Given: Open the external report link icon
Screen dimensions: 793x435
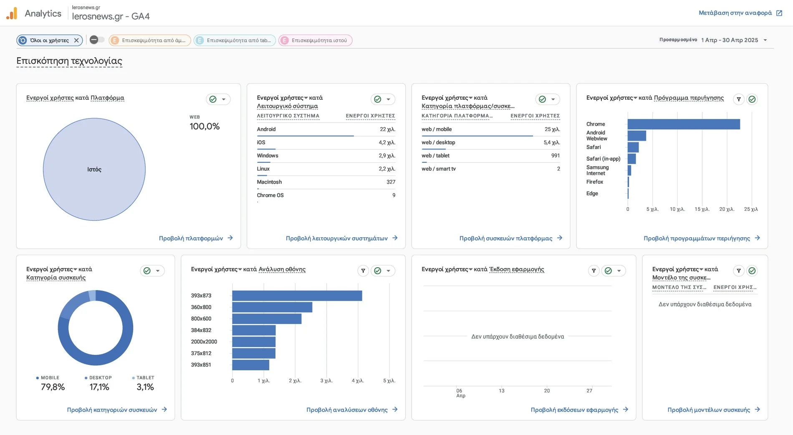Looking at the screenshot, I should (x=779, y=13).
